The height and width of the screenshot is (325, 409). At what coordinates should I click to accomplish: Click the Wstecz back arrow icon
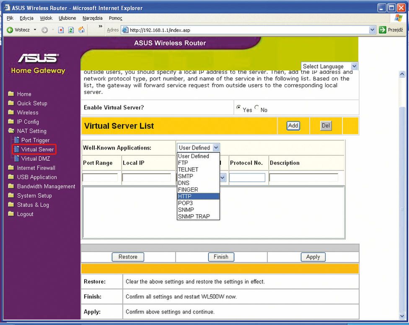10,30
